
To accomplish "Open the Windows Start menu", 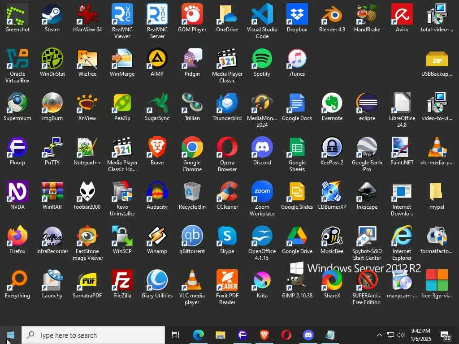I will (x=11, y=335).
